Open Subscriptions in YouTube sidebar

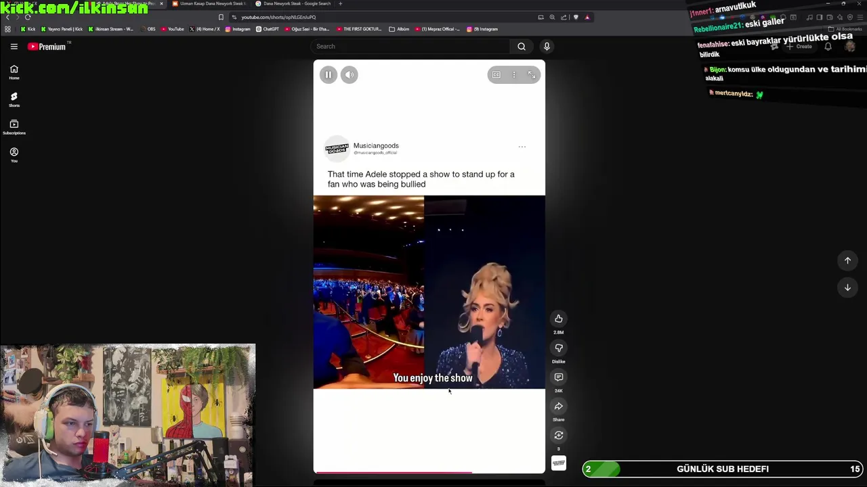[14, 127]
